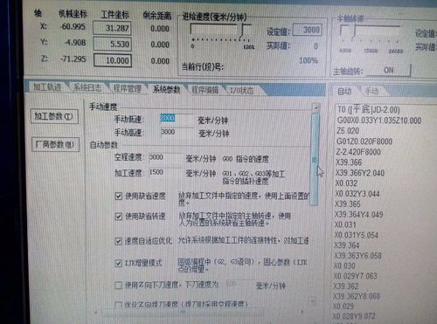Click the 加工速度 input field
The width and height of the screenshot is (437, 324).
click(x=165, y=172)
